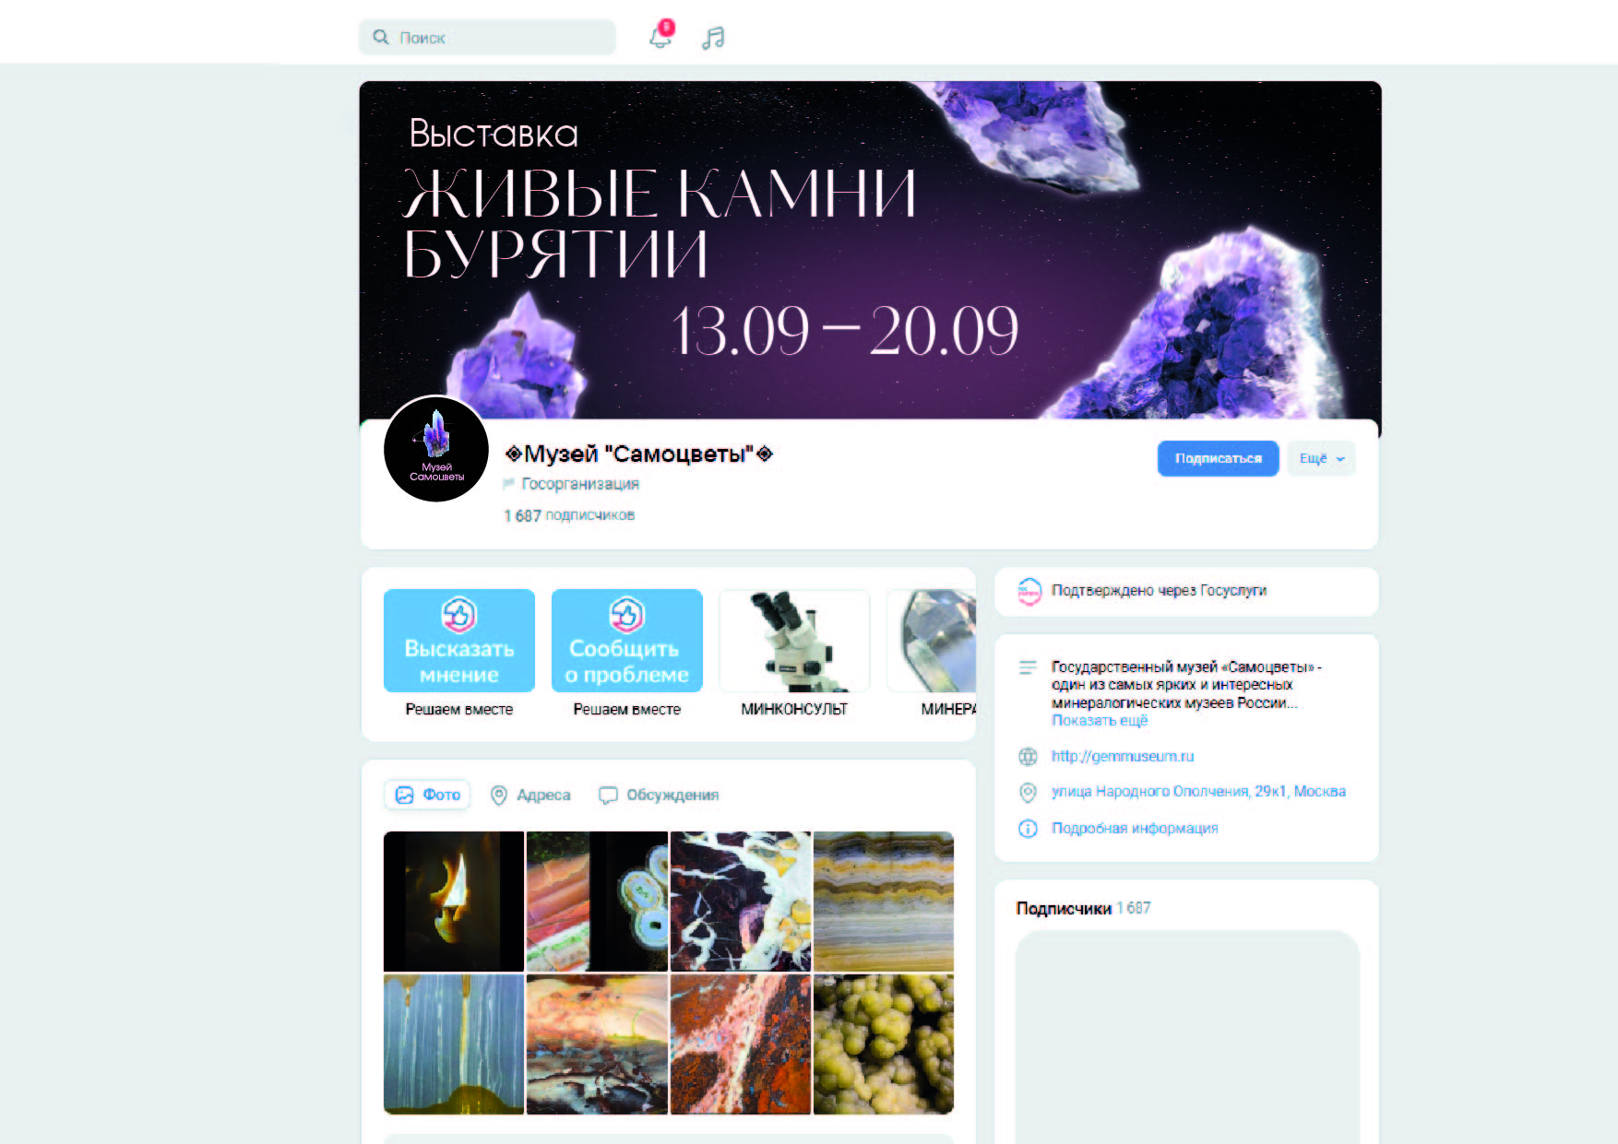This screenshot has width=1618, height=1144.
Task: Click in the Поиск search field
Action: 487,37
